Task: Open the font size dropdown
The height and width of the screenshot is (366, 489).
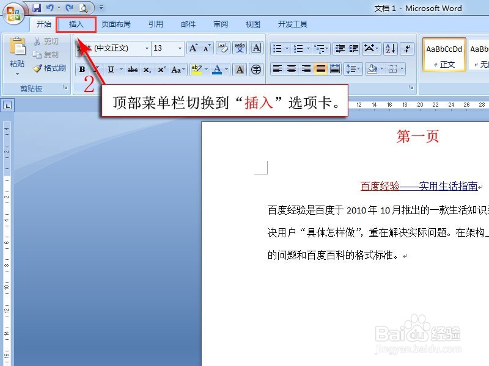Action: pyautogui.click(x=179, y=48)
